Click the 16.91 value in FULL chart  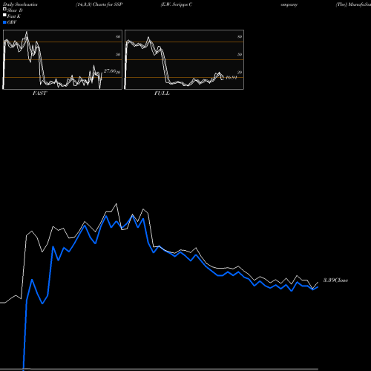[x=232, y=77]
